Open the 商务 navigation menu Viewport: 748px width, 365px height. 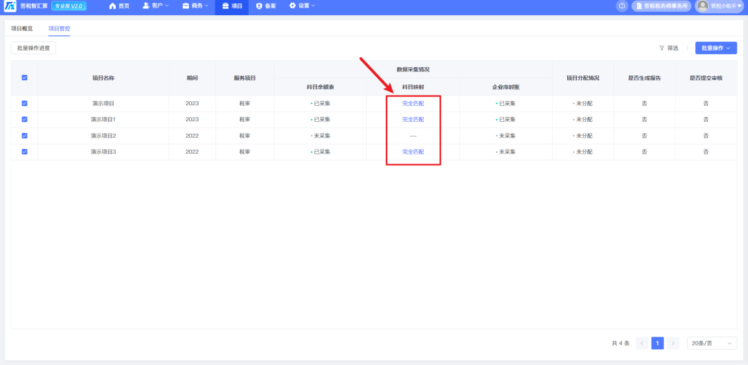tap(195, 6)
